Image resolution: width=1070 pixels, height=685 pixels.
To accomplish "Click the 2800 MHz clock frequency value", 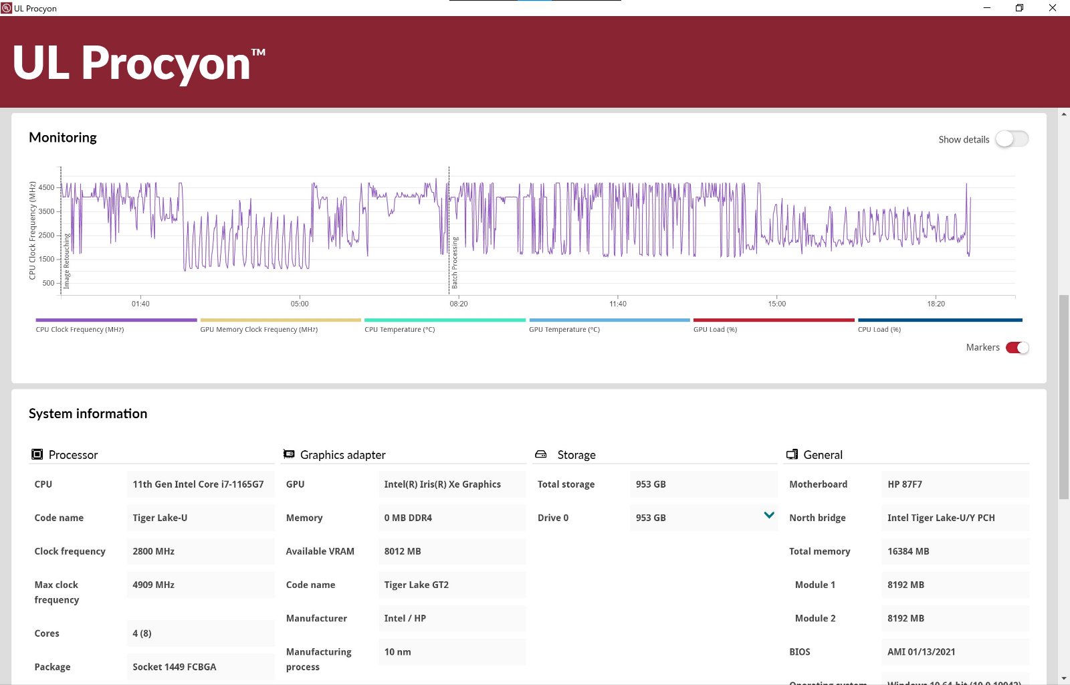I will coord(201,551).
